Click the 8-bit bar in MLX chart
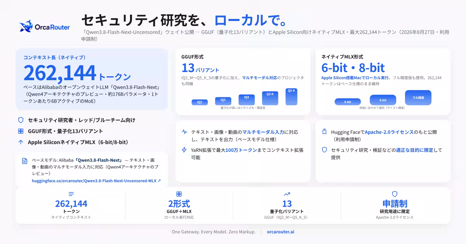Screen dimensions: 466x244 tap(383, 100)
